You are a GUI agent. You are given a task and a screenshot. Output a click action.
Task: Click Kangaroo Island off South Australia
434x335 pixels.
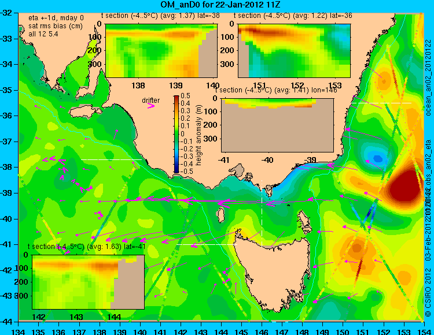click(x=85, y=111)
